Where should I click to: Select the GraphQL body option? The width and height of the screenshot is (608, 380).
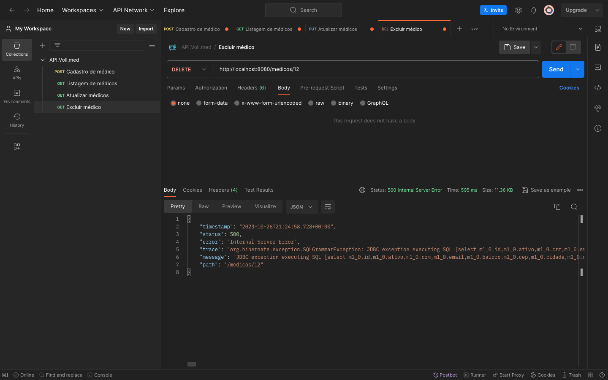363,103
